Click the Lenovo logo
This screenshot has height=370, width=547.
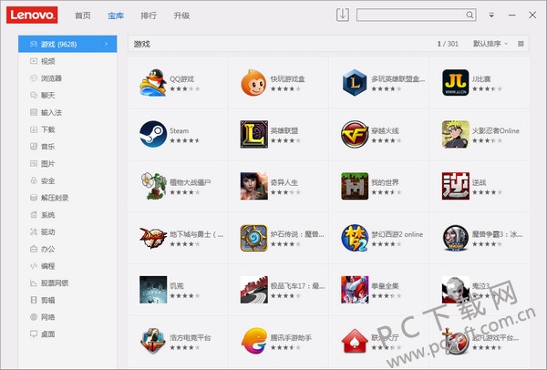(x=32, y=15)
